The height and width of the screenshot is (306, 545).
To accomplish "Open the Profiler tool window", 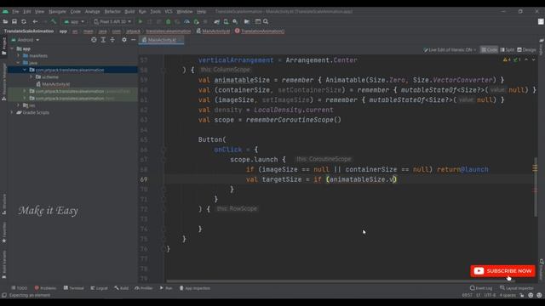I will pyautogui.click(x=144, y=288).
